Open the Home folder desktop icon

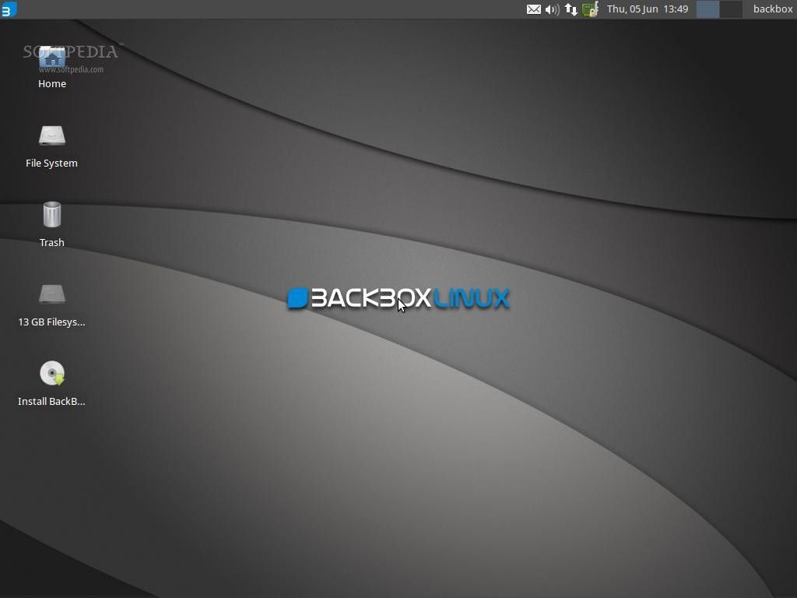click(52, 58)
